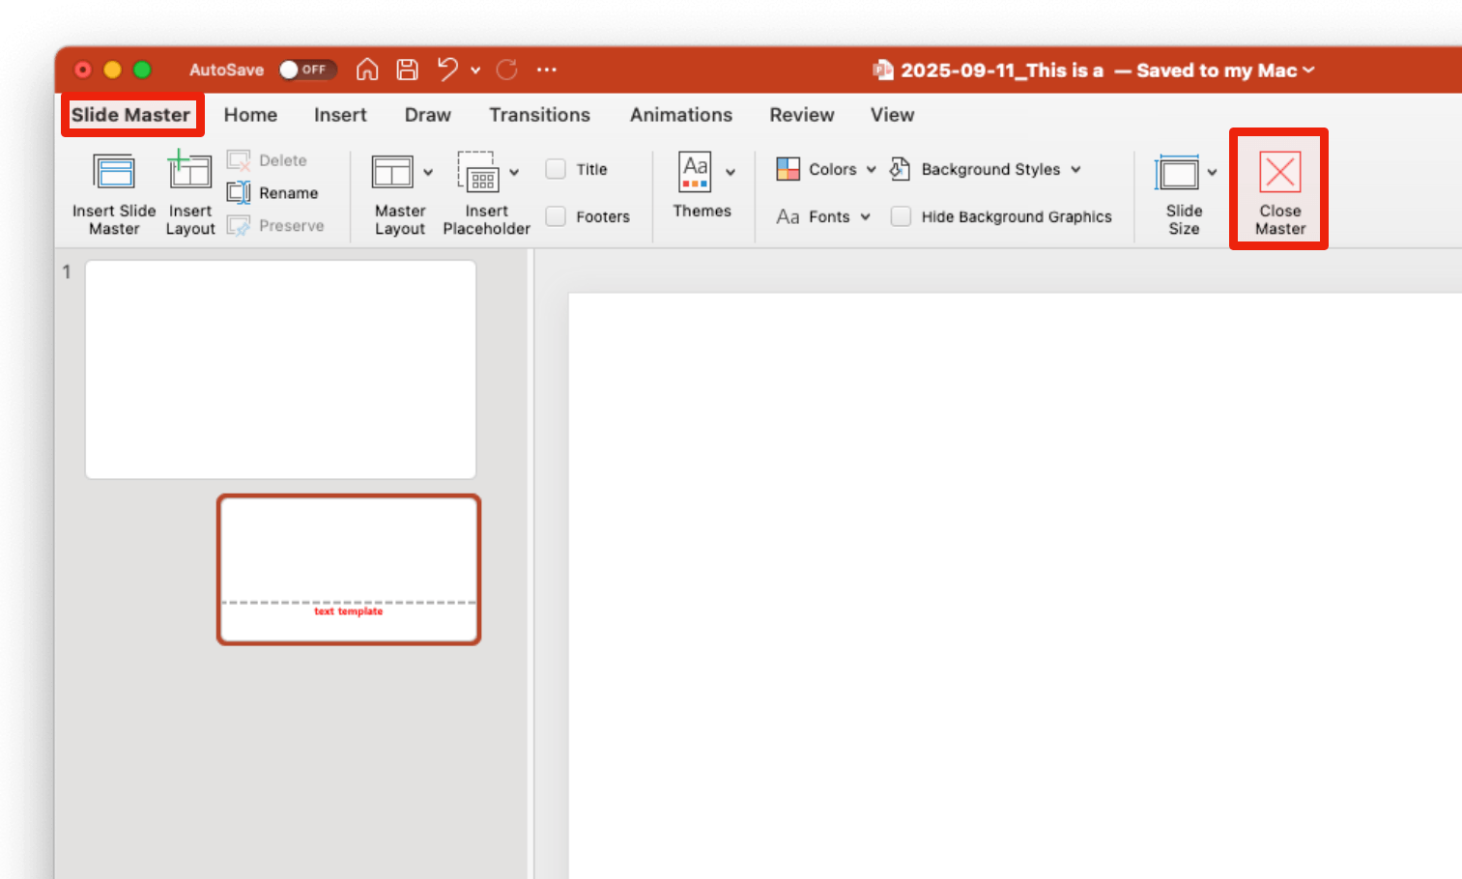Image resolution: width=1462 pixels, height=879 pixels.
Task: Click the Undo arrow icon
Action: (447, 70)
